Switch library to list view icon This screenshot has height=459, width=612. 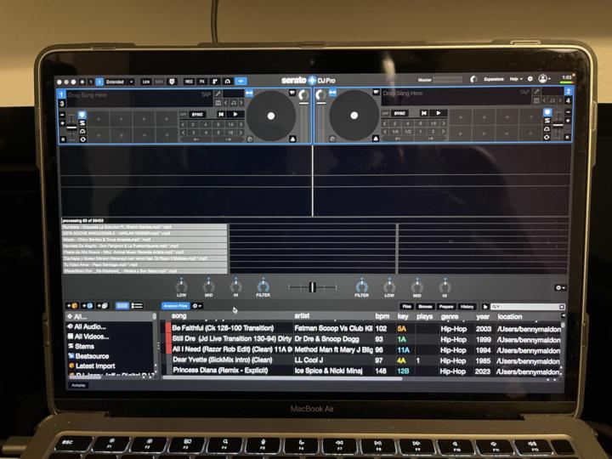[x=137, y=306]
